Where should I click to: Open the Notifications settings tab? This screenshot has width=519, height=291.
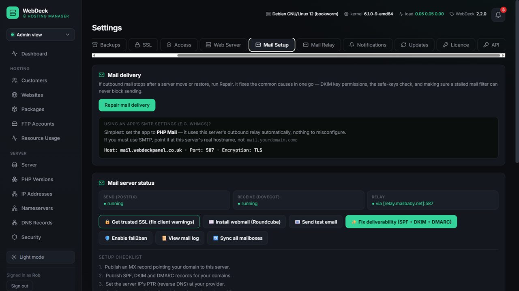tap(368, 45)
